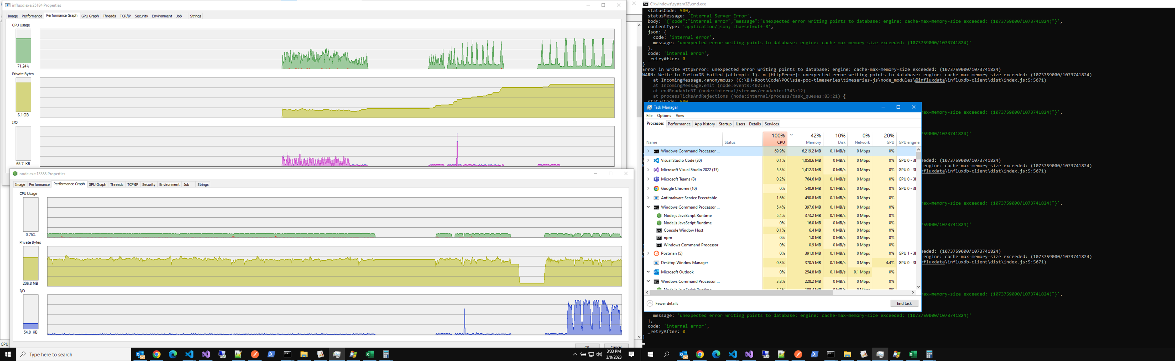This screenshot has width=1175, height=361.
Task: Open Calculator from taskbar with search box
Action: click(x=386, y=354)
